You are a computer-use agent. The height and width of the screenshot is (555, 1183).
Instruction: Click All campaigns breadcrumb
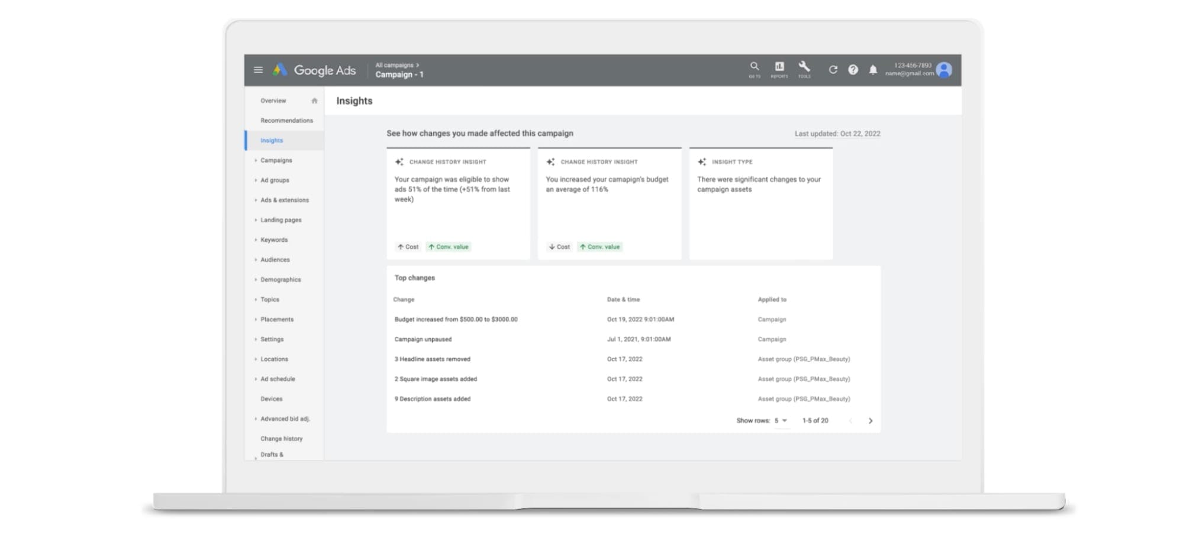click(x=397, y=65)
